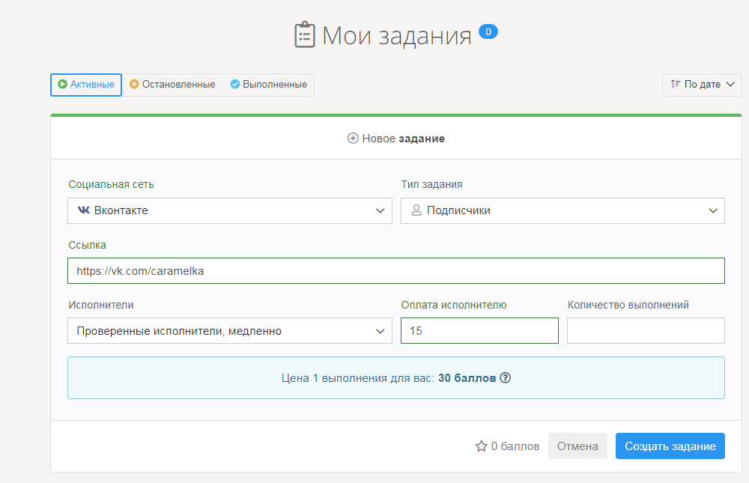
Task: Click the VK logo in the social network field
Action: 83,210
